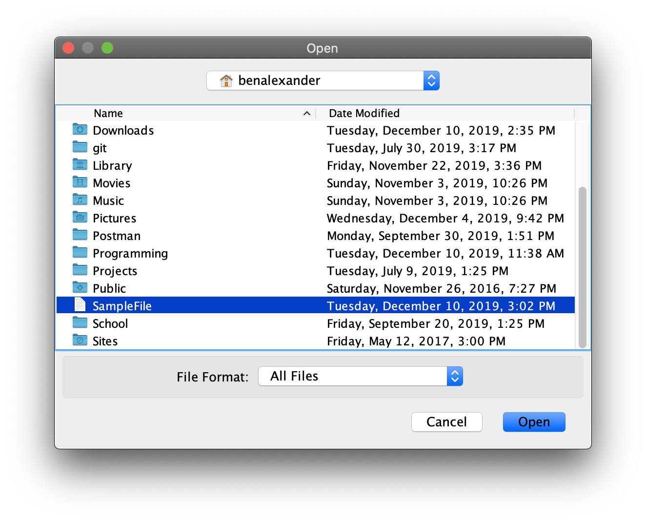646x521 pixels.
Task: Sort the list by Date Modified
Action: 364,113
